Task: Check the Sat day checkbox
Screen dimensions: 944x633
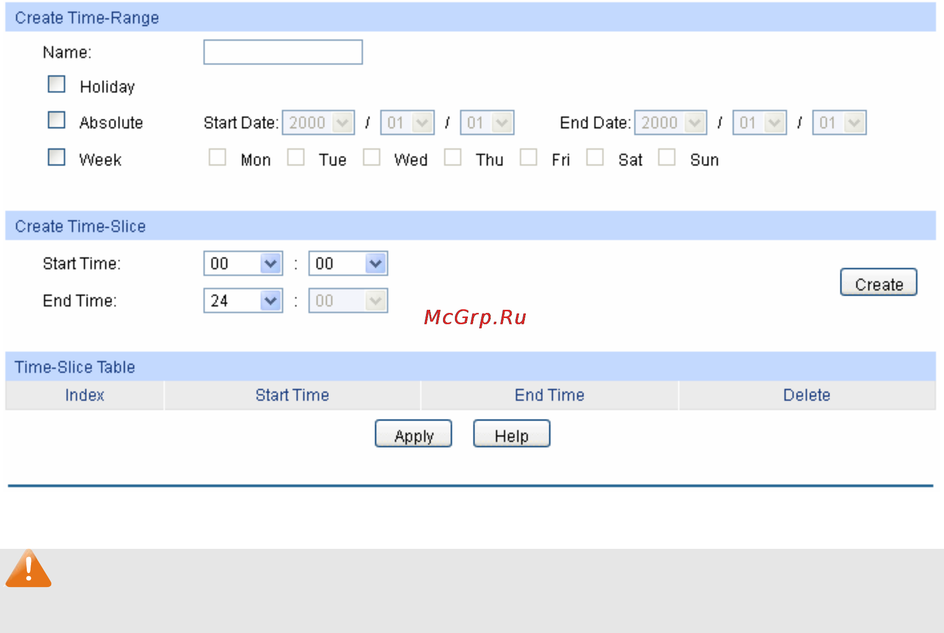Action: [595, 157]
